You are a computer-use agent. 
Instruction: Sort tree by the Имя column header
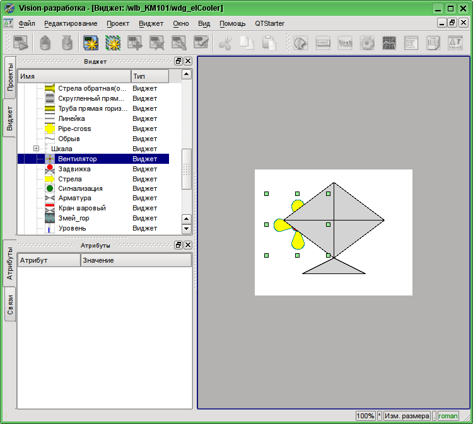[74, 76]
